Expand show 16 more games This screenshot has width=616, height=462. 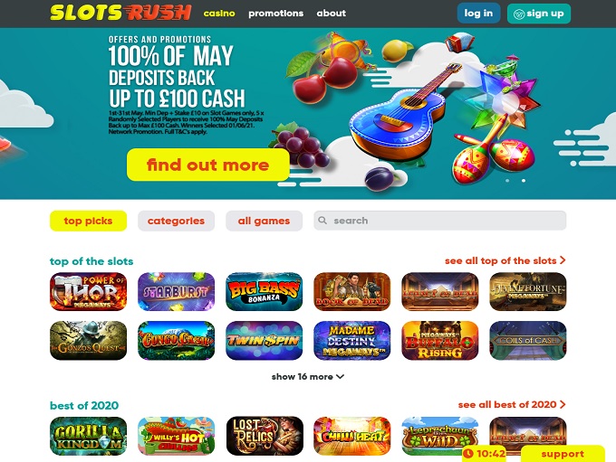[x=308, y=376]
